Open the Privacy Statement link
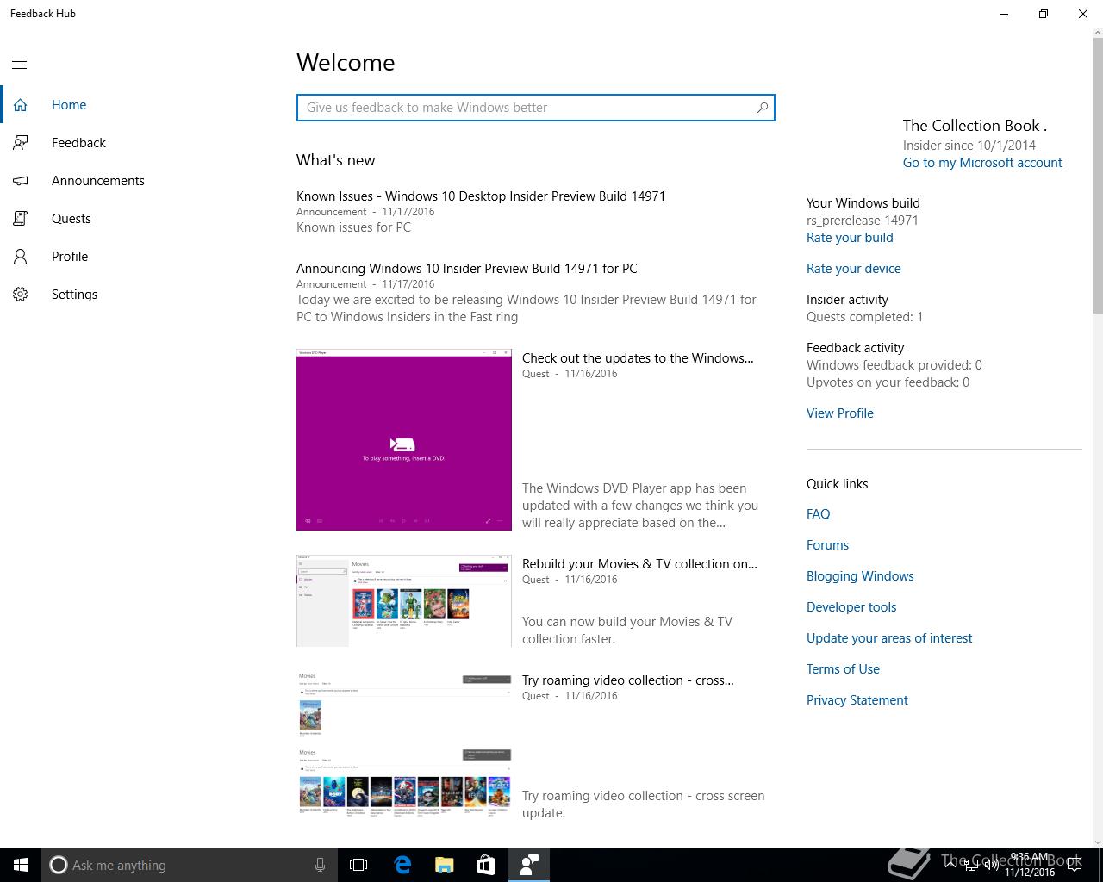 click(x=857, y=700)
